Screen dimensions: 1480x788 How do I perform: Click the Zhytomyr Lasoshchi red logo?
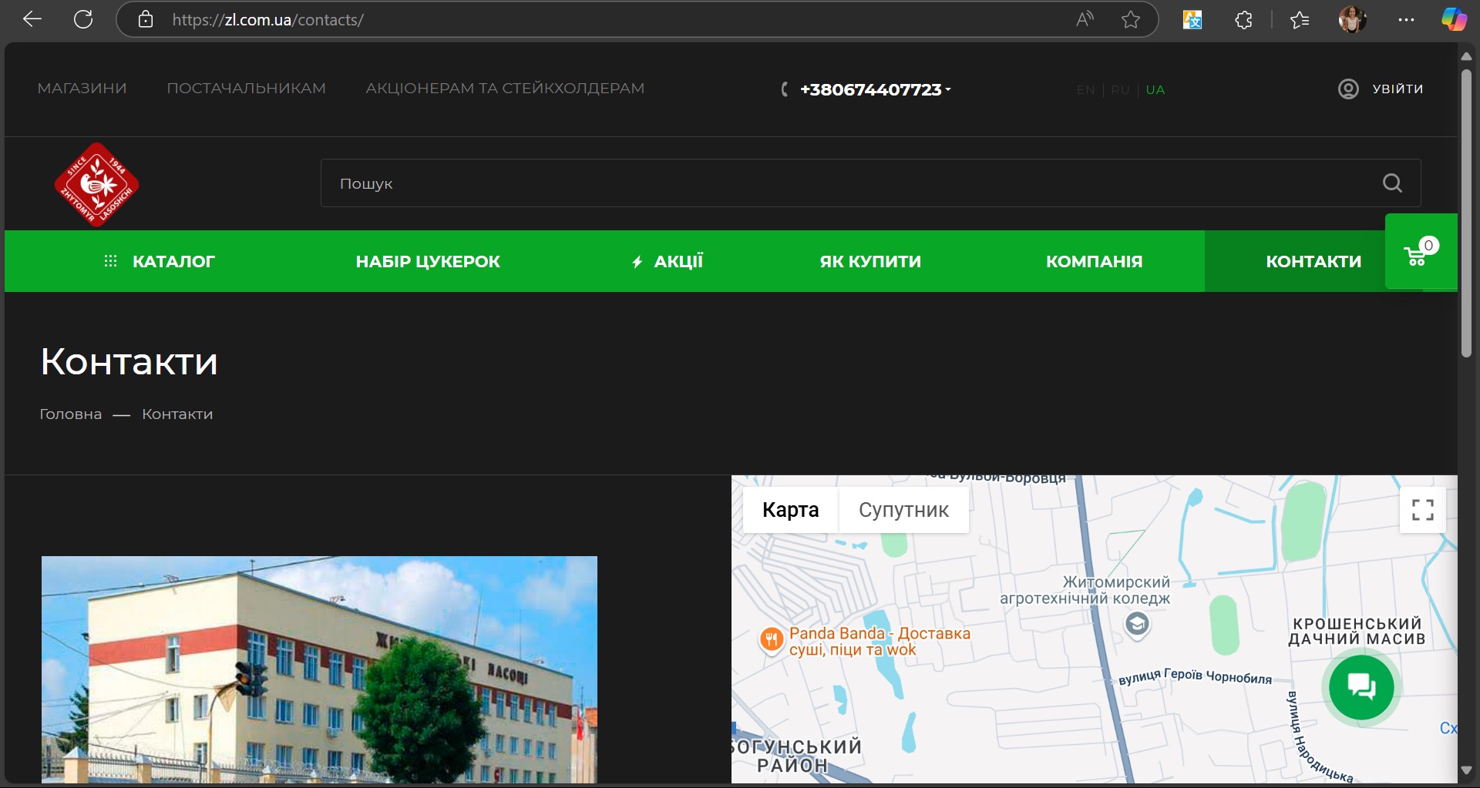point(96,185)
